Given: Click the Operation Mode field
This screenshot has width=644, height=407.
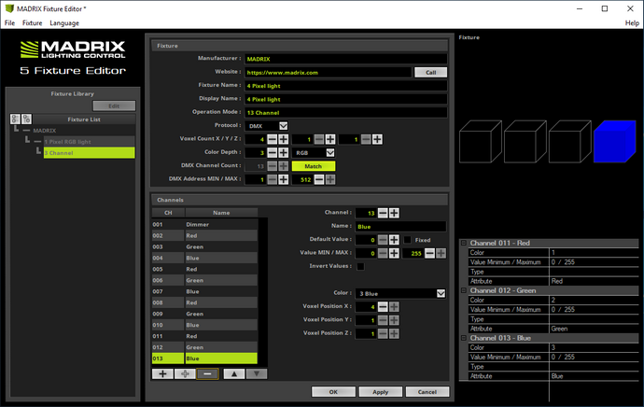Looking at the screenshot, I should pyautogui.click(x=346, y=113).
